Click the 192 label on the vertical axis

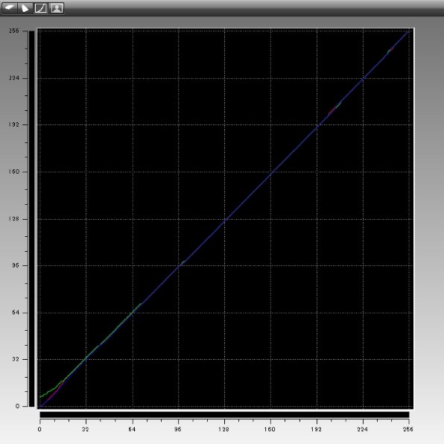point(14,125)
